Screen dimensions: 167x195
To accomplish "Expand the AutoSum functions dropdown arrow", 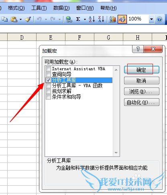I will coord(85,20).
